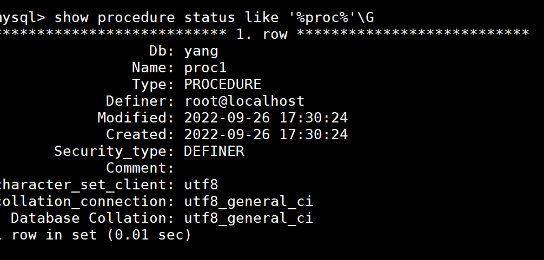544x260 pixels.
Task: Click the '1. row' separator header
Action: (262, 34)
